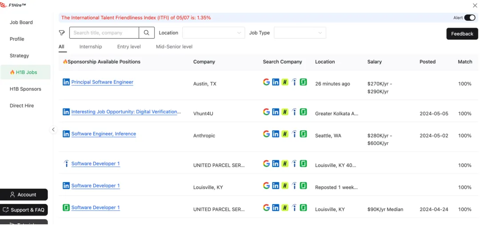Click green H icon in the Vhunt4U row

tap(285, 112)
